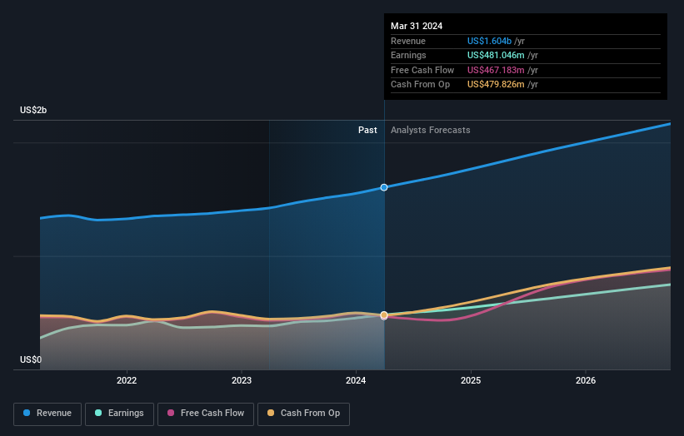Select the 2022 x-axis label
Viewport: 684px width, 436px height.
pyautogui.click(x=127, y=380)
